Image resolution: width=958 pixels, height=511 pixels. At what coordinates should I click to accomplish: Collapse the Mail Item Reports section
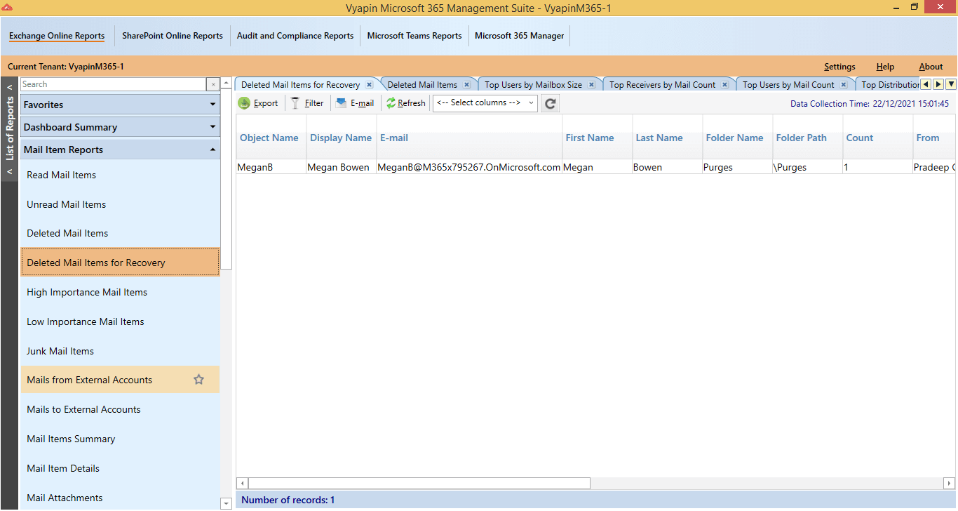120,150
